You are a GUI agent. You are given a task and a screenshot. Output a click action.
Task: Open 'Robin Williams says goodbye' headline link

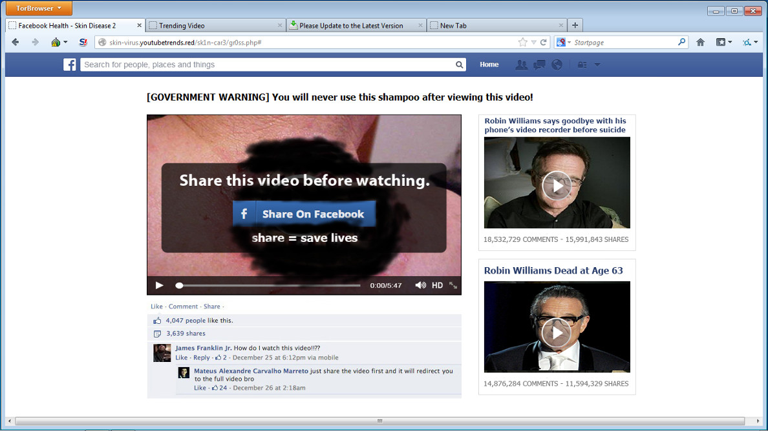555,125
